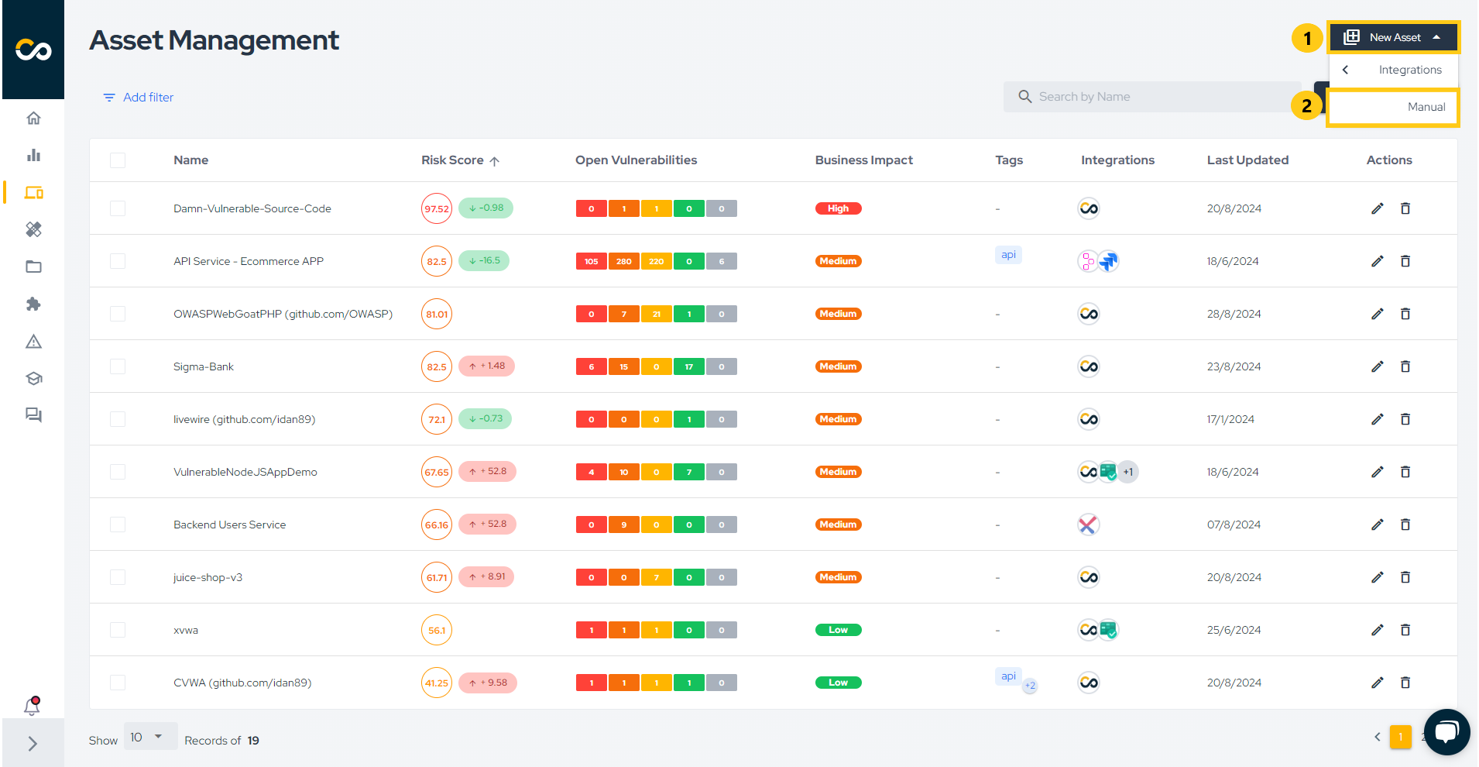1479x767 pixels.
Task: Edit the Damn-Vulnerable-Source-Code asset
Action: (1377, 208)
